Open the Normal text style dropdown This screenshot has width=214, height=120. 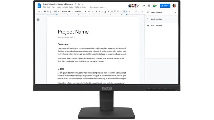click(67, 12)
